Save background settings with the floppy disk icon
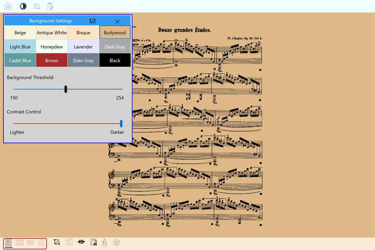 (92, 21)
